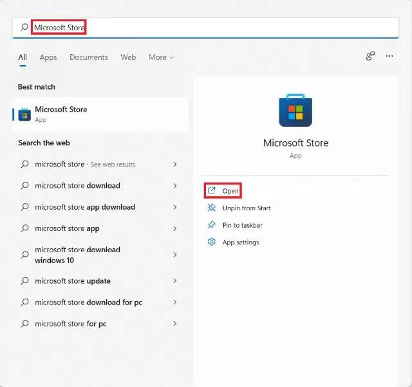Expand arrow for 'microsoft store download for pc'
The height and width of the screenshot is (387, 412).
coord(174,303)
